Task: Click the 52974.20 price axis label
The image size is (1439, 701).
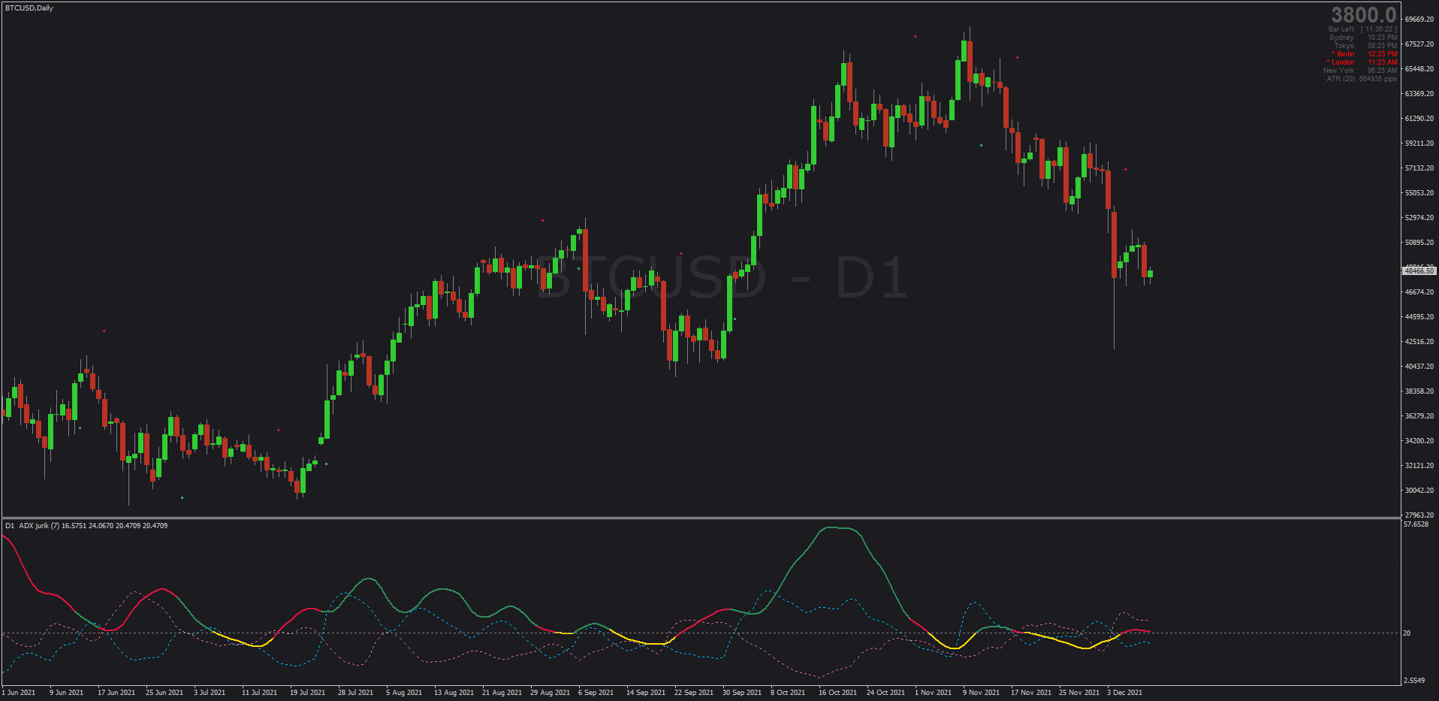Action: pyautogui.click(x=1419, y=218)
